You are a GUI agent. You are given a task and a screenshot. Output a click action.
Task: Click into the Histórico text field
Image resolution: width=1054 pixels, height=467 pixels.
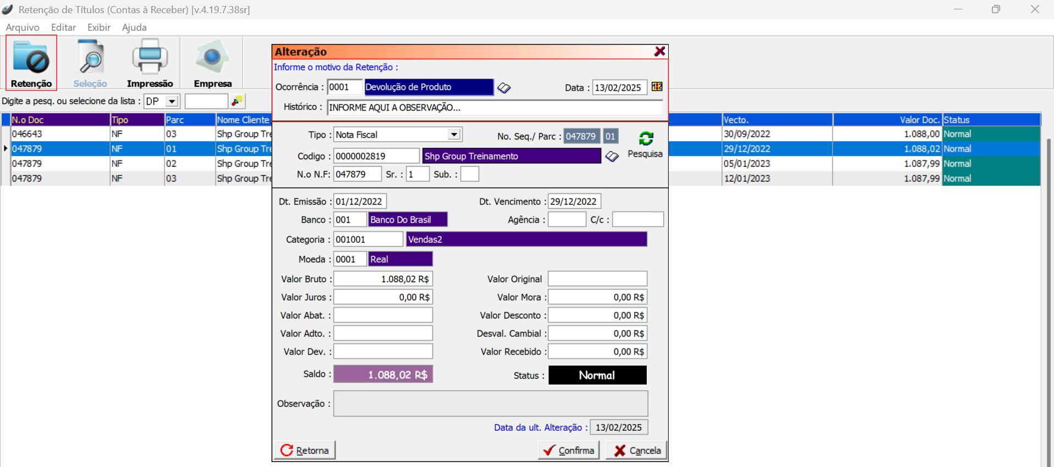[495, 108]
